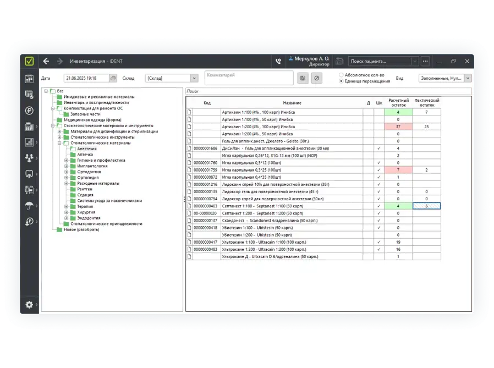Open the 'Склад' warehouse dropdown
Image resolution: width=494 pixels, height=368 pixels.
click(x=194, y=78)
